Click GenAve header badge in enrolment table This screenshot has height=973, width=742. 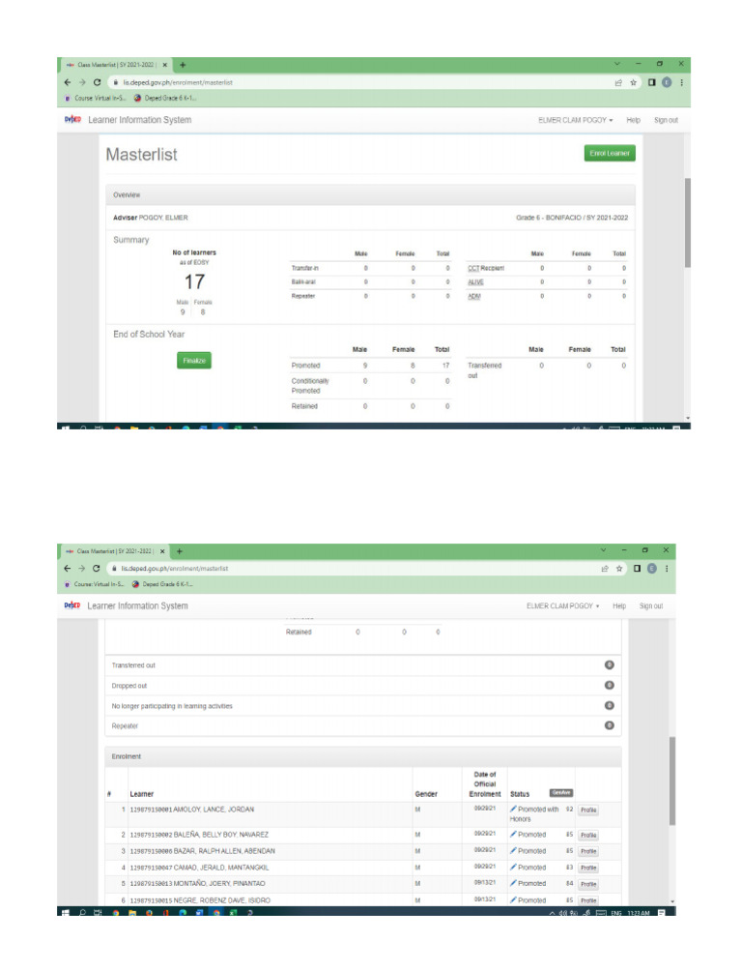561,793
